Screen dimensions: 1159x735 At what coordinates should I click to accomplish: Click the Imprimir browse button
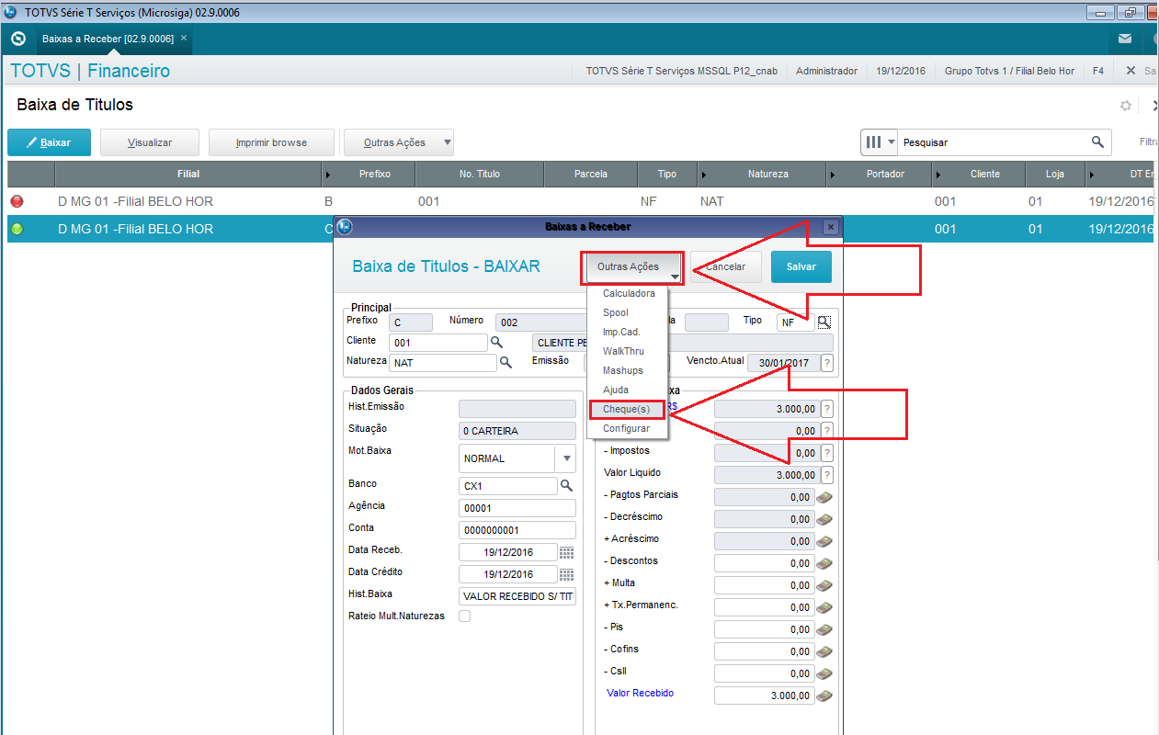click(x=271, y=142)
